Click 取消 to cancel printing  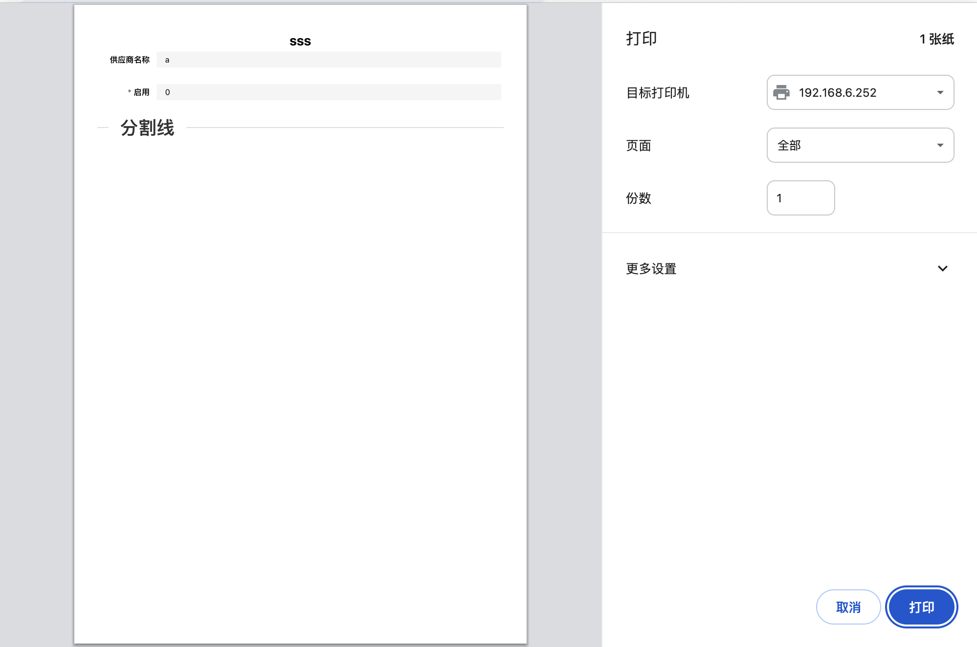(x=848, y=606)
